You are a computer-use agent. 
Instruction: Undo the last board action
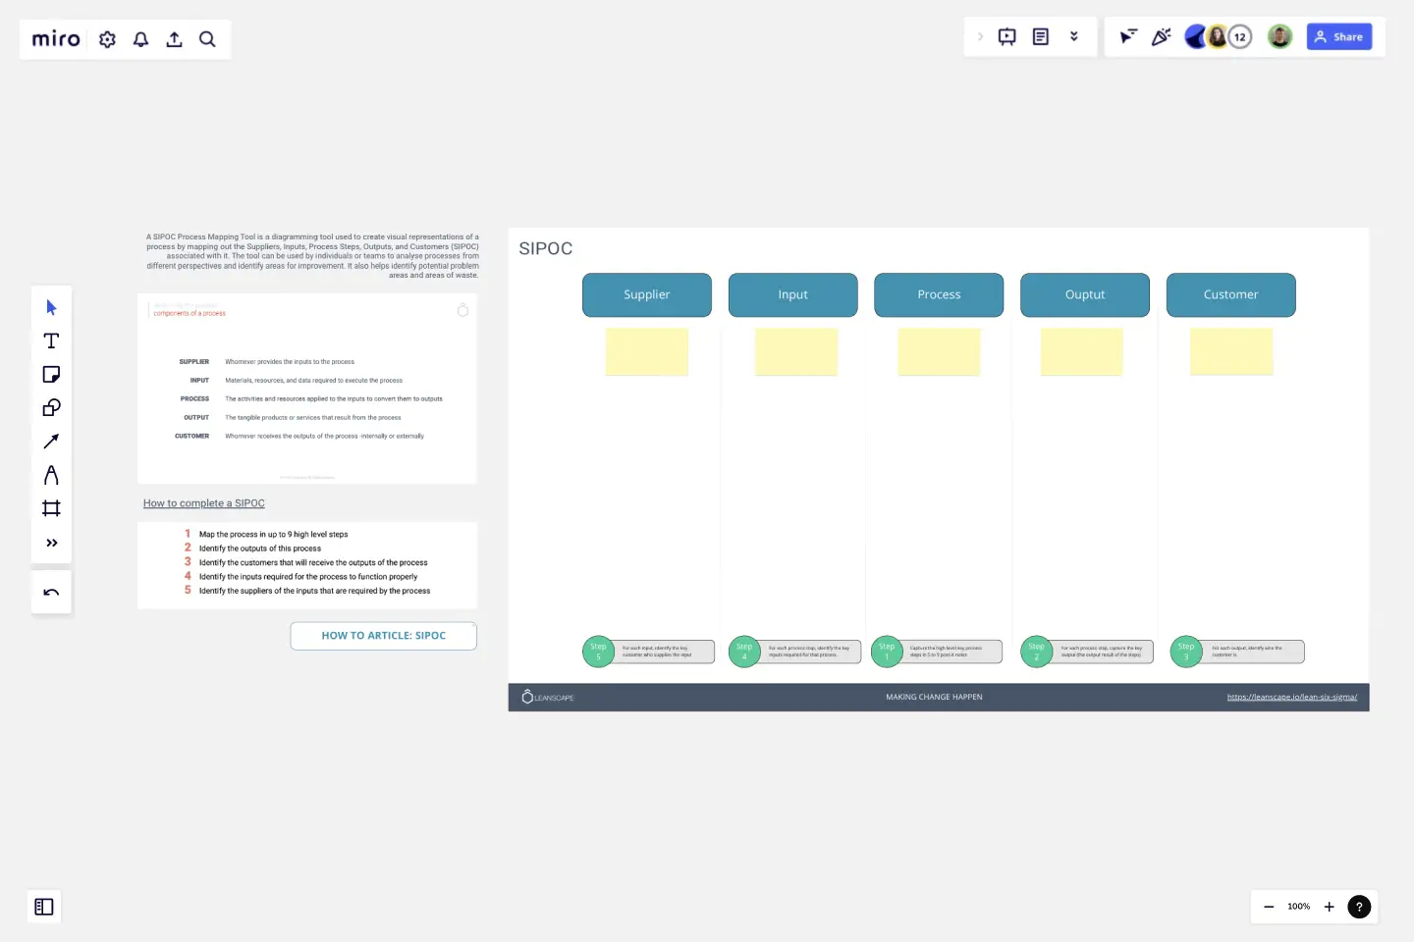click(51, 592)
